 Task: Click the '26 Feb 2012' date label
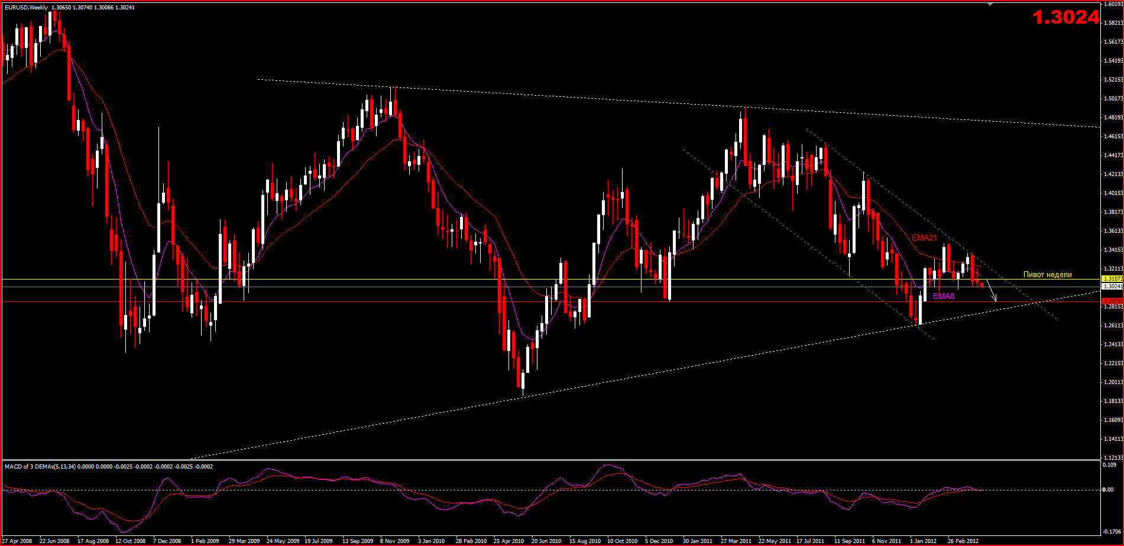963,541
